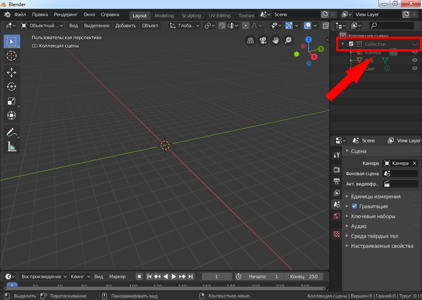The height and width of the screenshot is (300, 422).
Task: Click the Добавить button in the viewport header
Action: click(x=126, y=26)
